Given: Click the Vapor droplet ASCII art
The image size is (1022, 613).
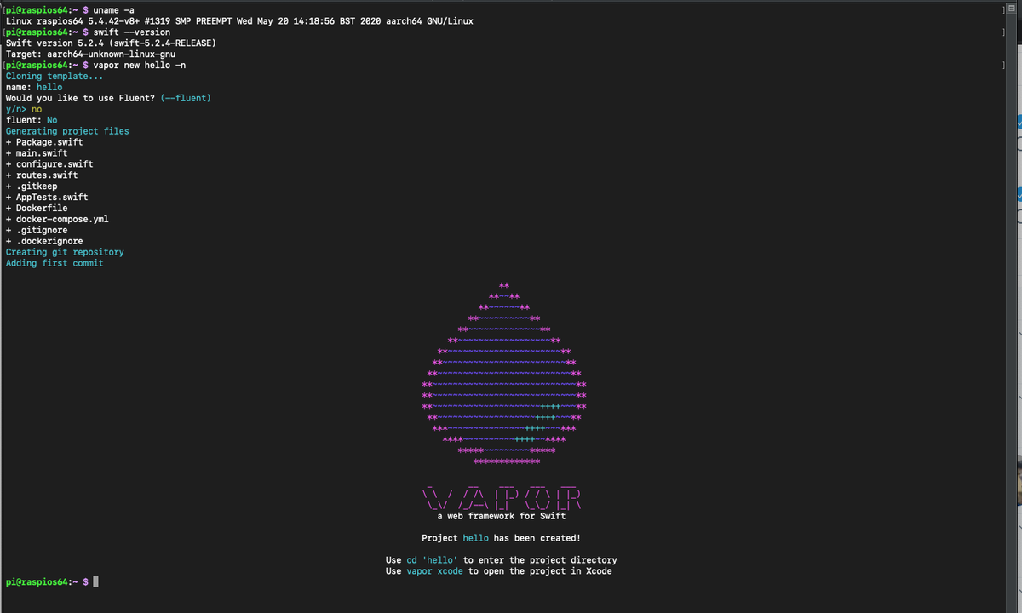Looking at the screenshot, I should (x=504, y=374).
